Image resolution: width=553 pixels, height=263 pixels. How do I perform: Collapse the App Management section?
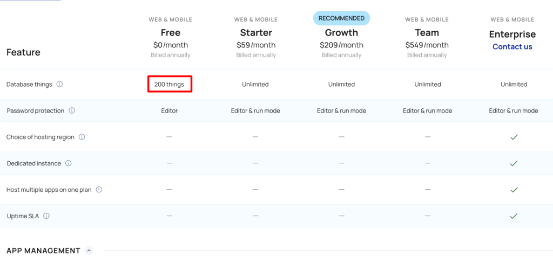(89, 251)
